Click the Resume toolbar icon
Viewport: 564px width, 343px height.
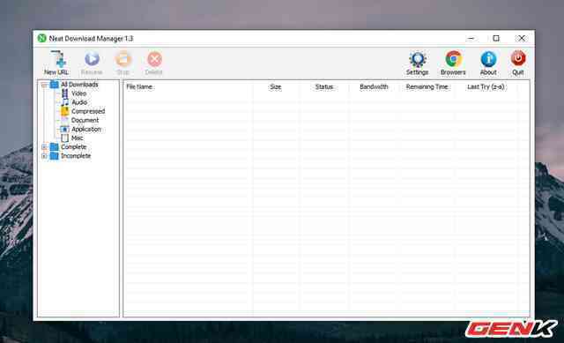92,59
